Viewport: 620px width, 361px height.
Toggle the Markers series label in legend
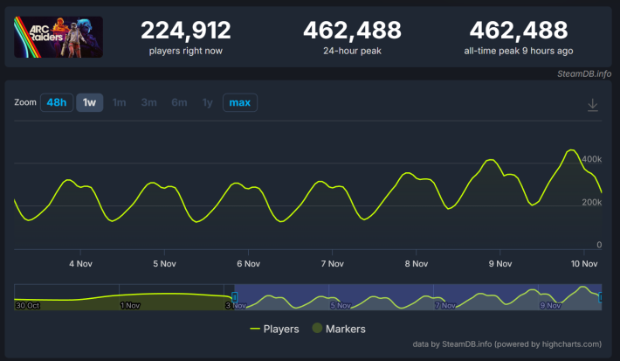coord(347,329)
